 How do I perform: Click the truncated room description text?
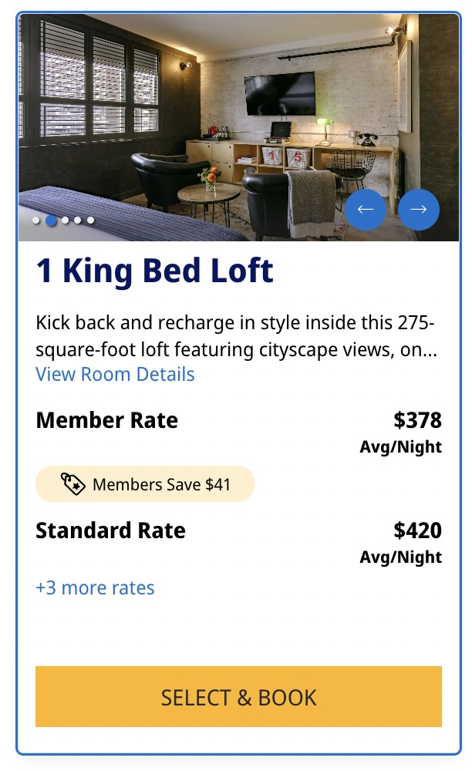click(231, 339)
